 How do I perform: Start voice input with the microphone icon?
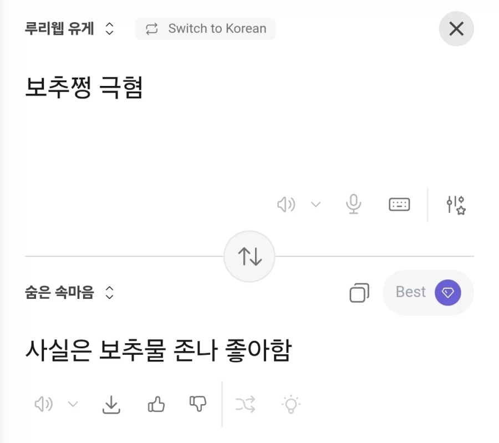(354, 204)
